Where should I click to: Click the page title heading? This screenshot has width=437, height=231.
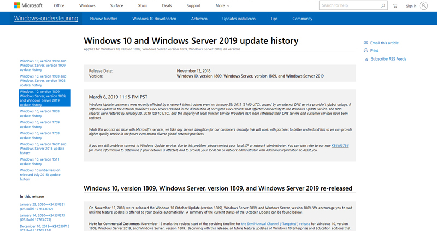pos(191,40)
